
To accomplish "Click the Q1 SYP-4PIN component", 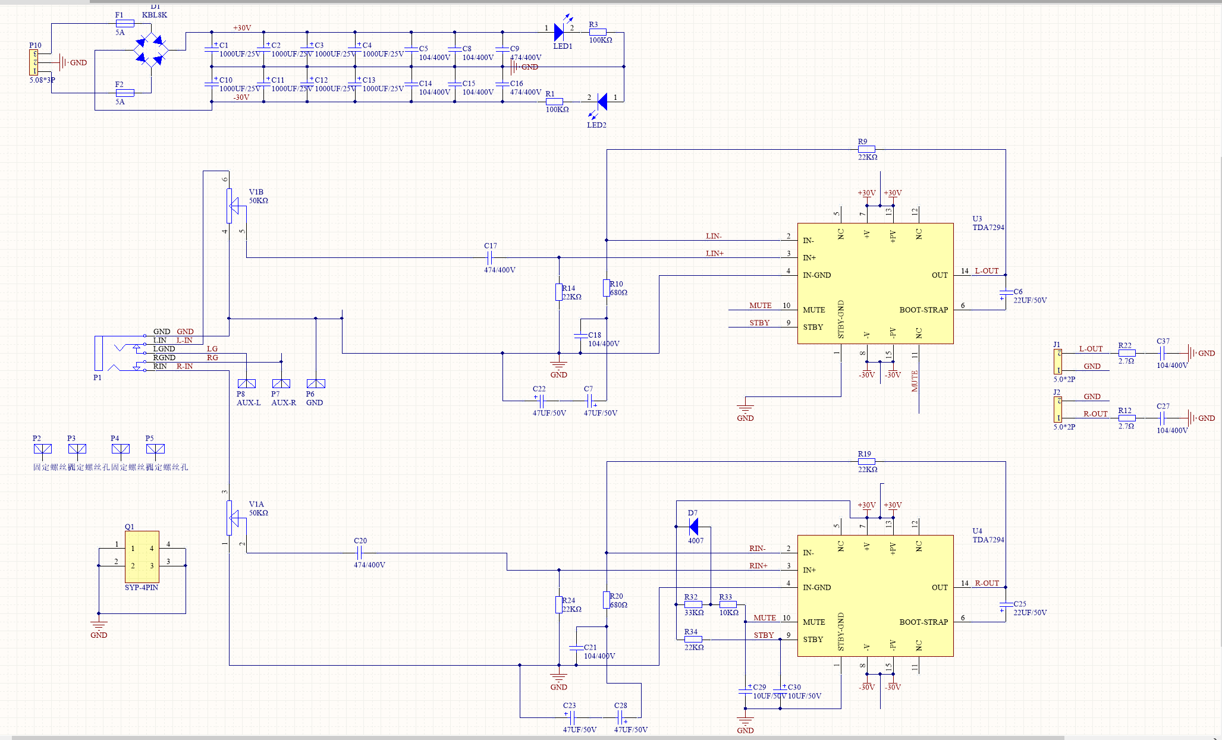I will (142, 557).
